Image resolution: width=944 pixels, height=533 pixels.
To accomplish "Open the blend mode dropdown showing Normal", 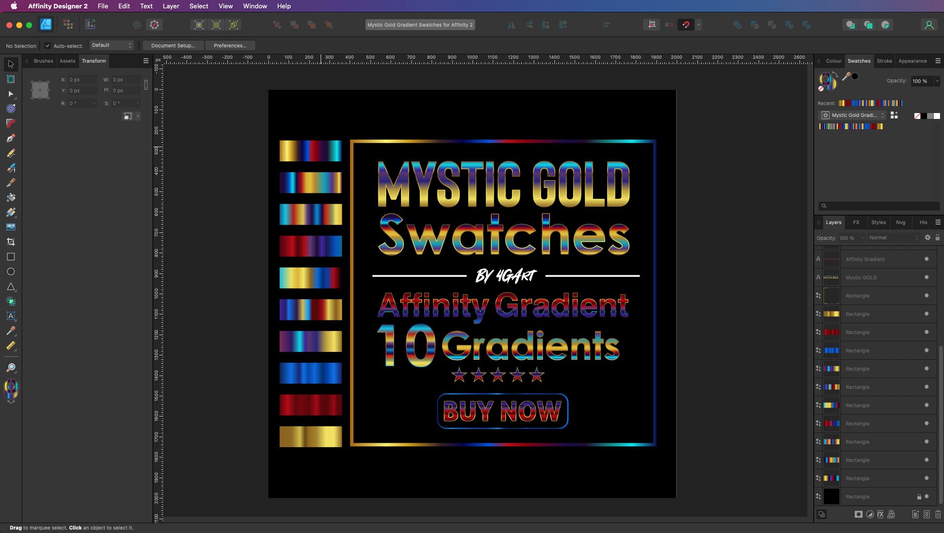I will [x=893, y=238].
